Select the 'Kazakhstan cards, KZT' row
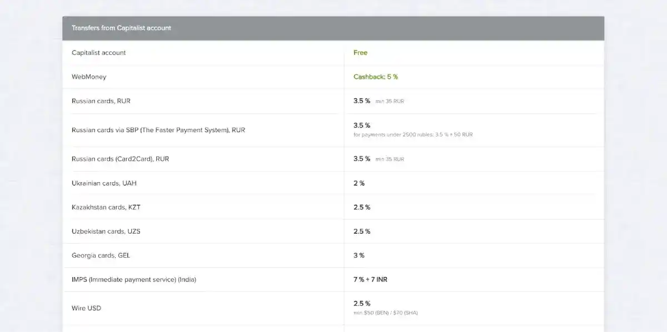Viewport: 667px width, 332px height. point(106,207)
